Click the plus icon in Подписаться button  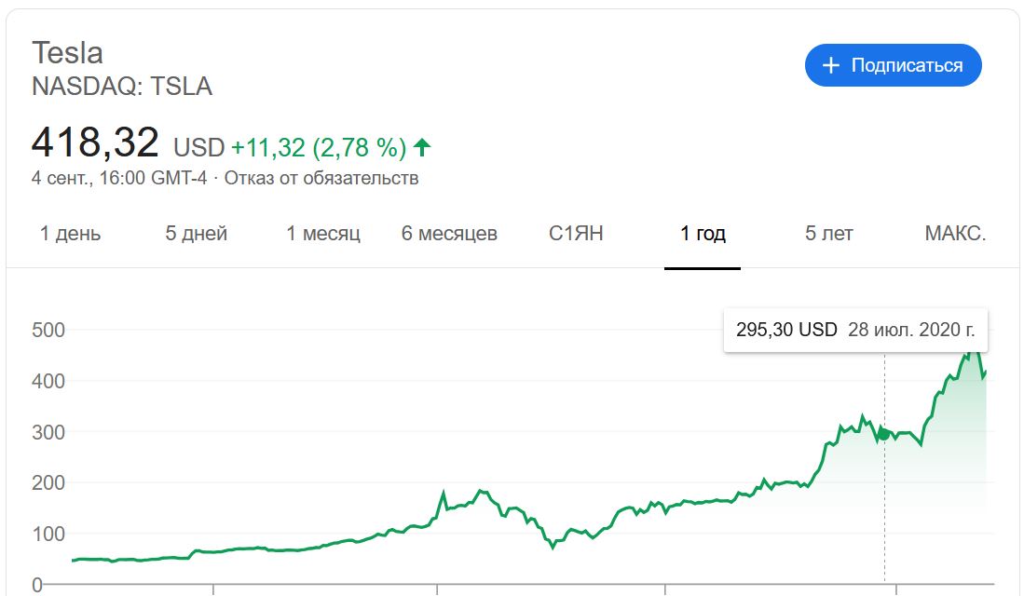tap(831, 65)
